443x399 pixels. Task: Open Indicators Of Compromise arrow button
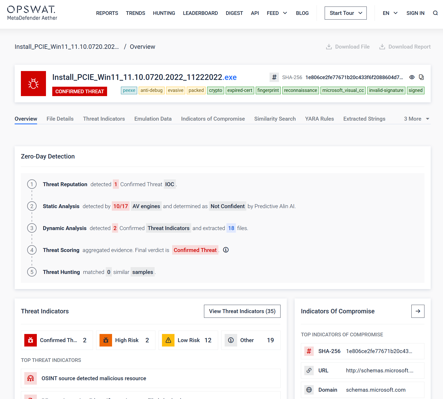point(418,311)
